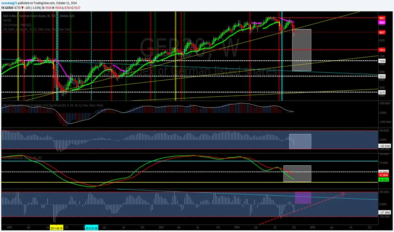Click the 2015 year label on time axis

click(x=312, y=227)
